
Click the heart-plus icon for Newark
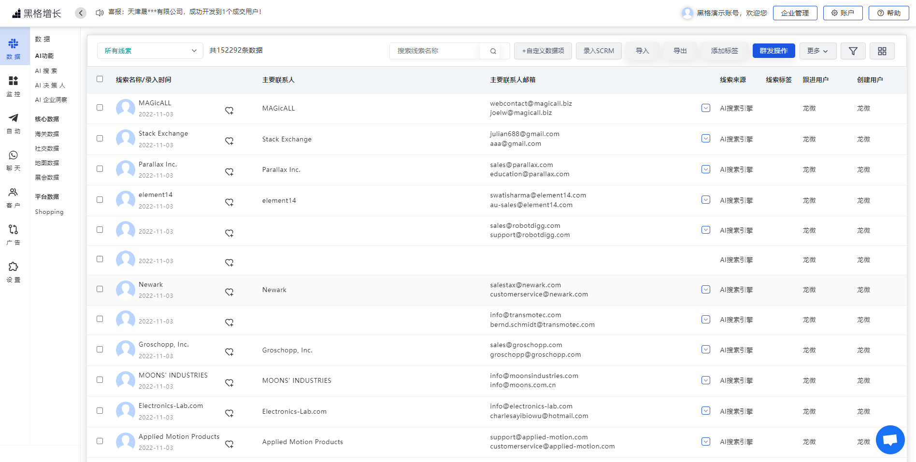point(229,292)
